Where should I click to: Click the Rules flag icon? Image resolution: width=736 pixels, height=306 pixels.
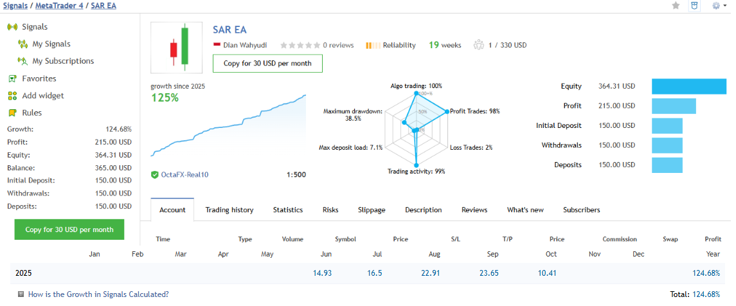(12, 113)
